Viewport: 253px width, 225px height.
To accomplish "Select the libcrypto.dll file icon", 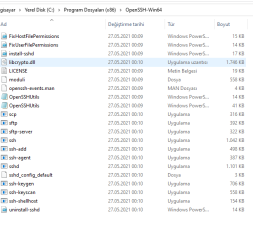I will [x=4, y=62].
